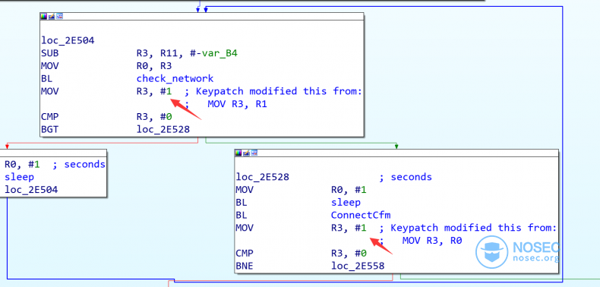The image size is (600, 287).
Task: Click the 'R3, #1' operand after check_network call
Action: click(154, 91)
